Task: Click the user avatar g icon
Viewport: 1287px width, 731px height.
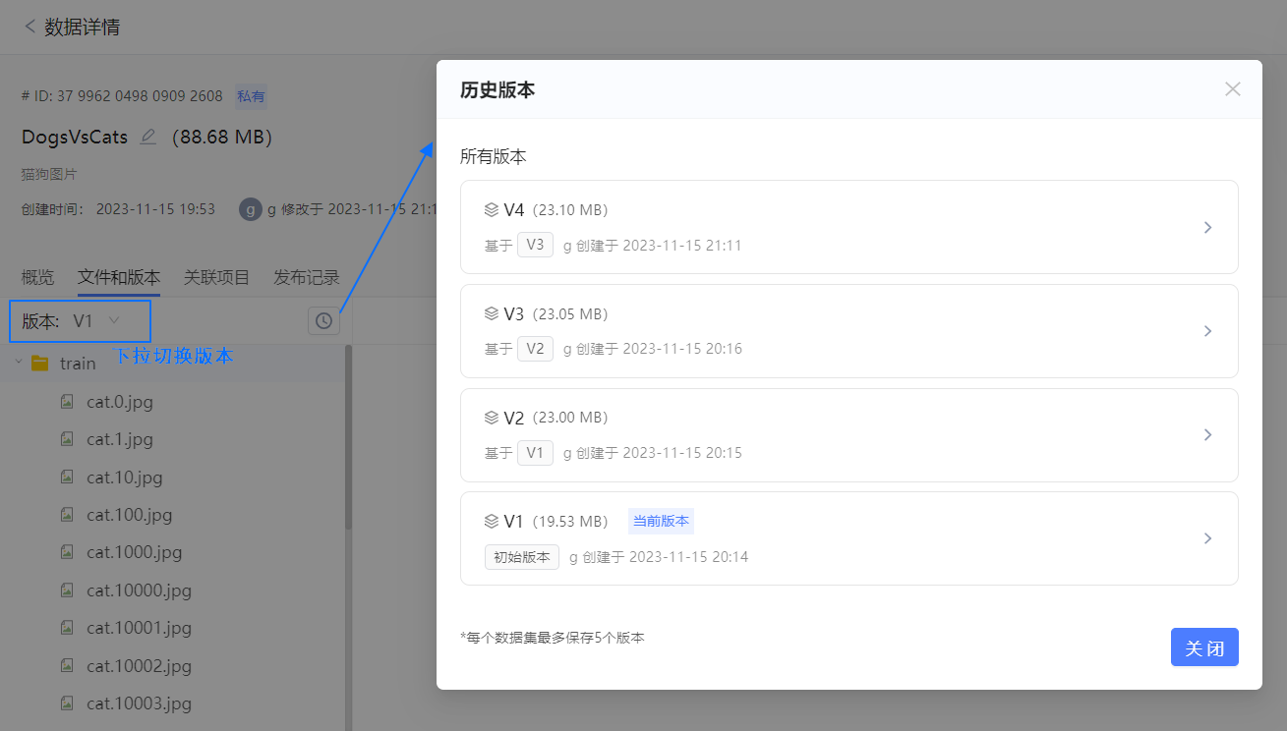Action: pos(251,209)
